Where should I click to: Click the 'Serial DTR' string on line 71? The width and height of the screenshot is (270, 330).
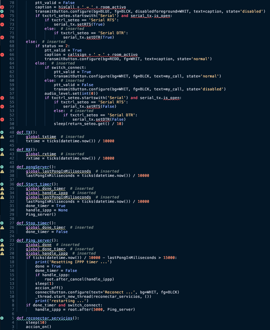click(x=112, y=33)
